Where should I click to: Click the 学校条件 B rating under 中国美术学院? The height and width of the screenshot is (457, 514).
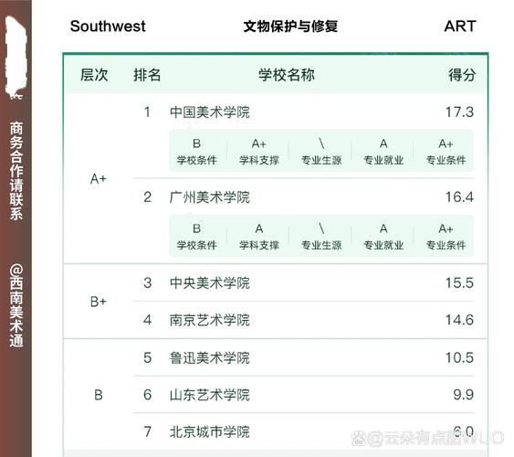click(x=196, y=151)
